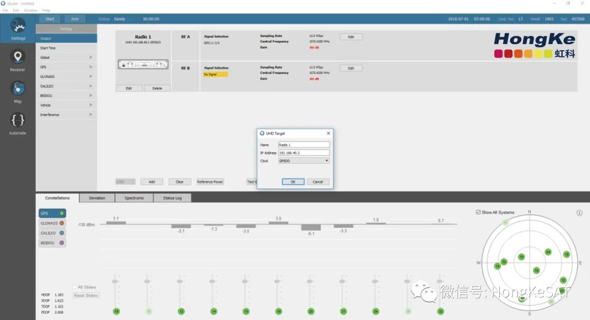Viewport: 590px width, 320px height.
Task: Click satellite 18 on the sky plot
Action: tap(536, 270)
